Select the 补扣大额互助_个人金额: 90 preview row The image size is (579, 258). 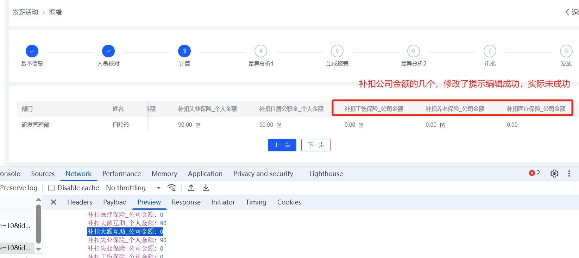pos(127,223)
